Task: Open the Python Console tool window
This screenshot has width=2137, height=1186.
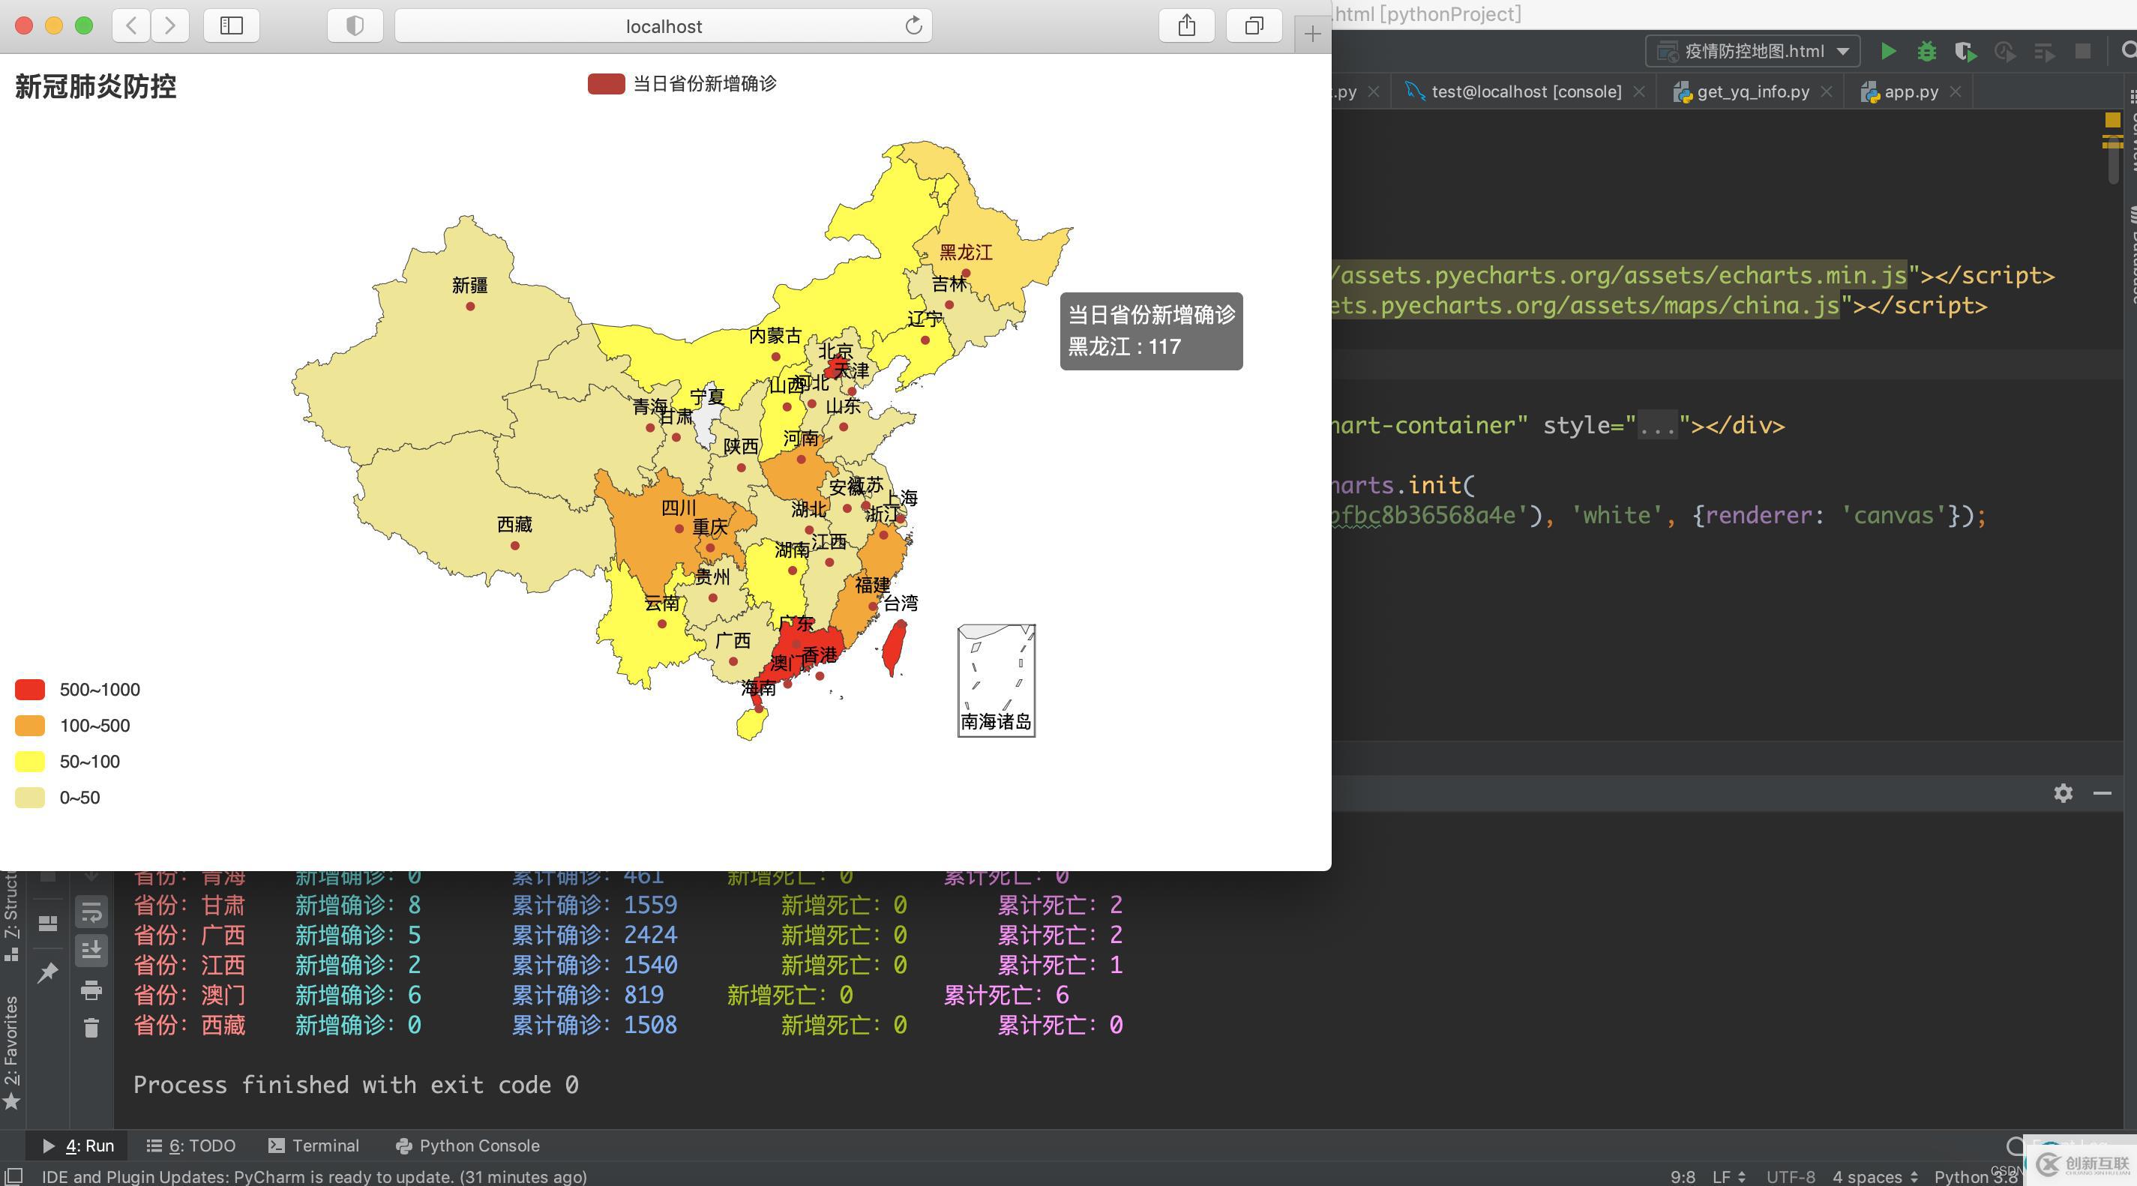Action: [x=468, y=1146]
